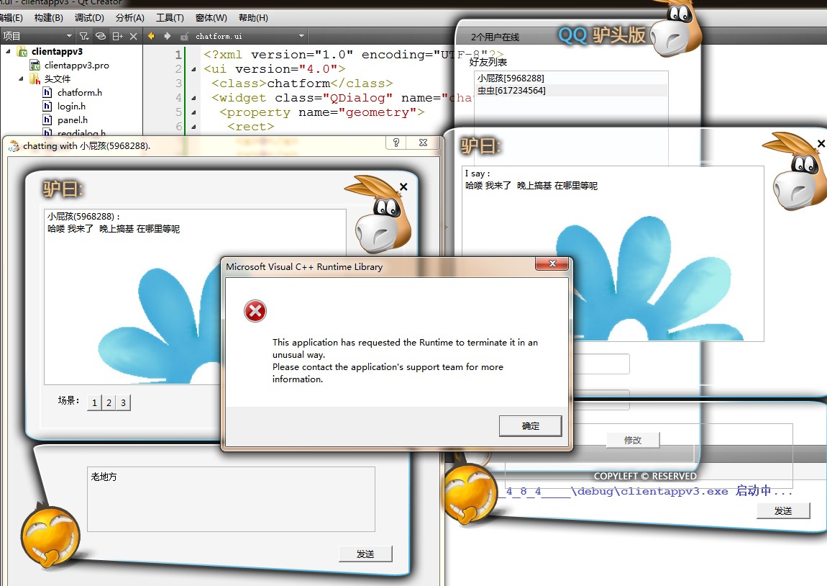Open the 帮助(H) menu

click(x=253, y=18)
